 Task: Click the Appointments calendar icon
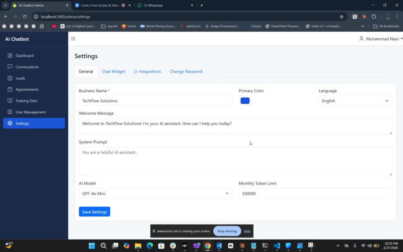tap(10, 90)
